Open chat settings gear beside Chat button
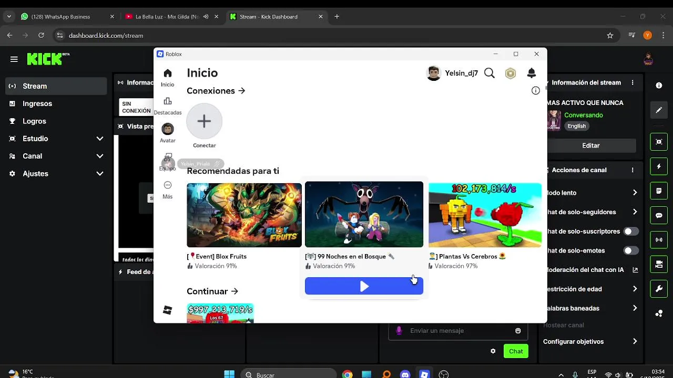The height and width of the screenshot is (378, 673). tap(493, 351)
